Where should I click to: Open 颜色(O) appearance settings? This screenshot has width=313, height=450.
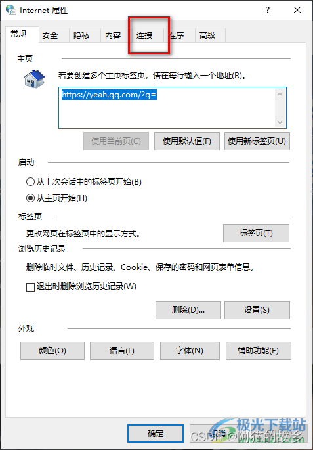[52, 351]
